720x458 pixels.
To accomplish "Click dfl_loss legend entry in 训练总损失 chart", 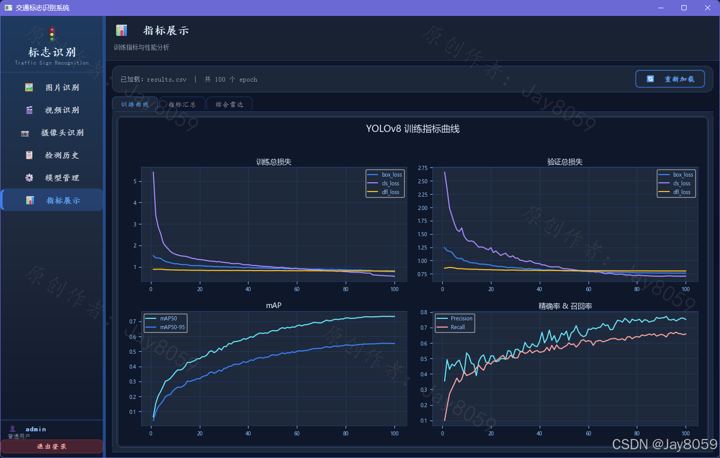I will click(384, 192).
